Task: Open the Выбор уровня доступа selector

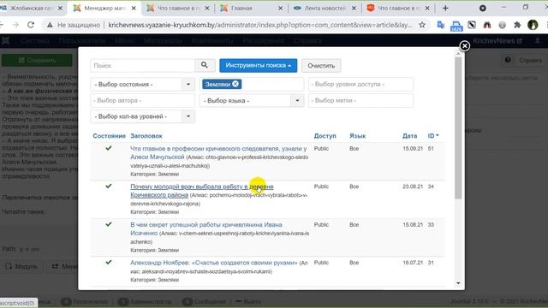Action: pyautogui.click(x=360, y=84)
